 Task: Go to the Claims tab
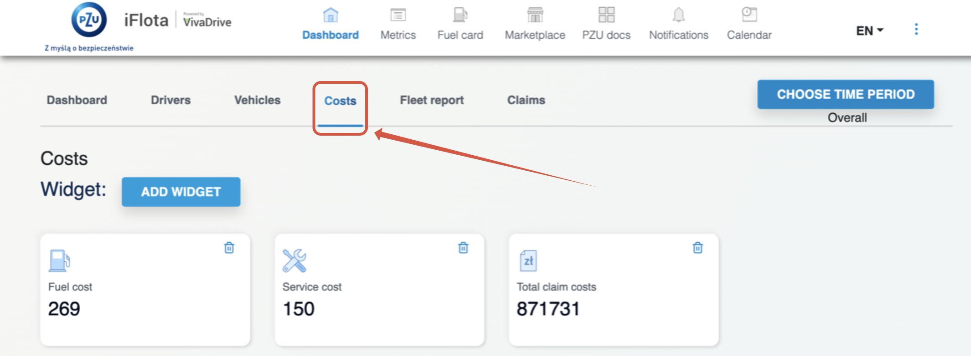click(526, 100)
